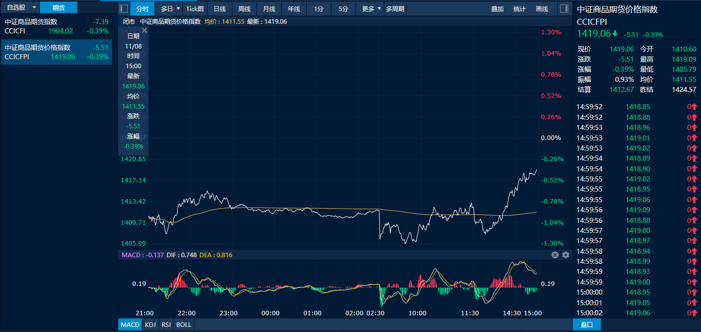
Task: Select the Tick图 chart view
Action: [x=195, y=9]
